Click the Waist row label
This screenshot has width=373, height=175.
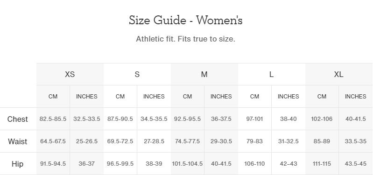pyautogui.click(x=18, y=141)
